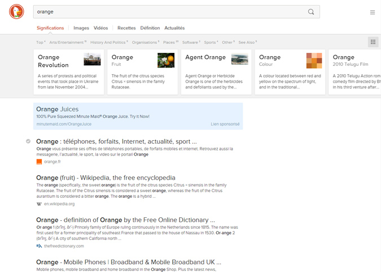Filter meanings by Places category

click(169, 42)
